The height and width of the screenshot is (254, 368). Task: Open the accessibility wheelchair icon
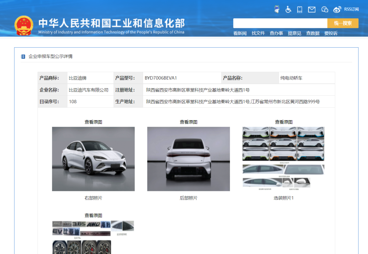tap(288, 10)
